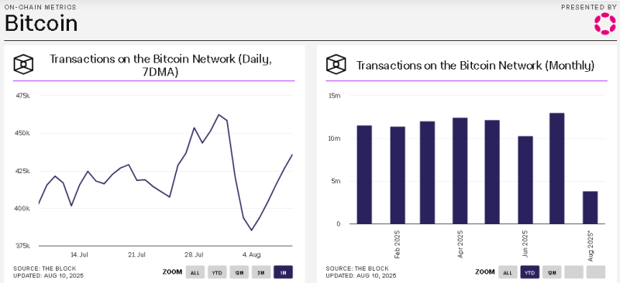This screenshot has width=620, height=283.
Task: Open the Daily 7DMA transactions chart title
Action: (160, 65)
